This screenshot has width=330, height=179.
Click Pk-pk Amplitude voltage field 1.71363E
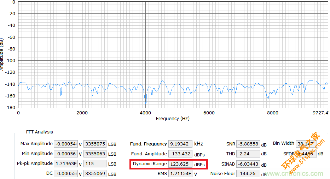[x=66, y=164]
